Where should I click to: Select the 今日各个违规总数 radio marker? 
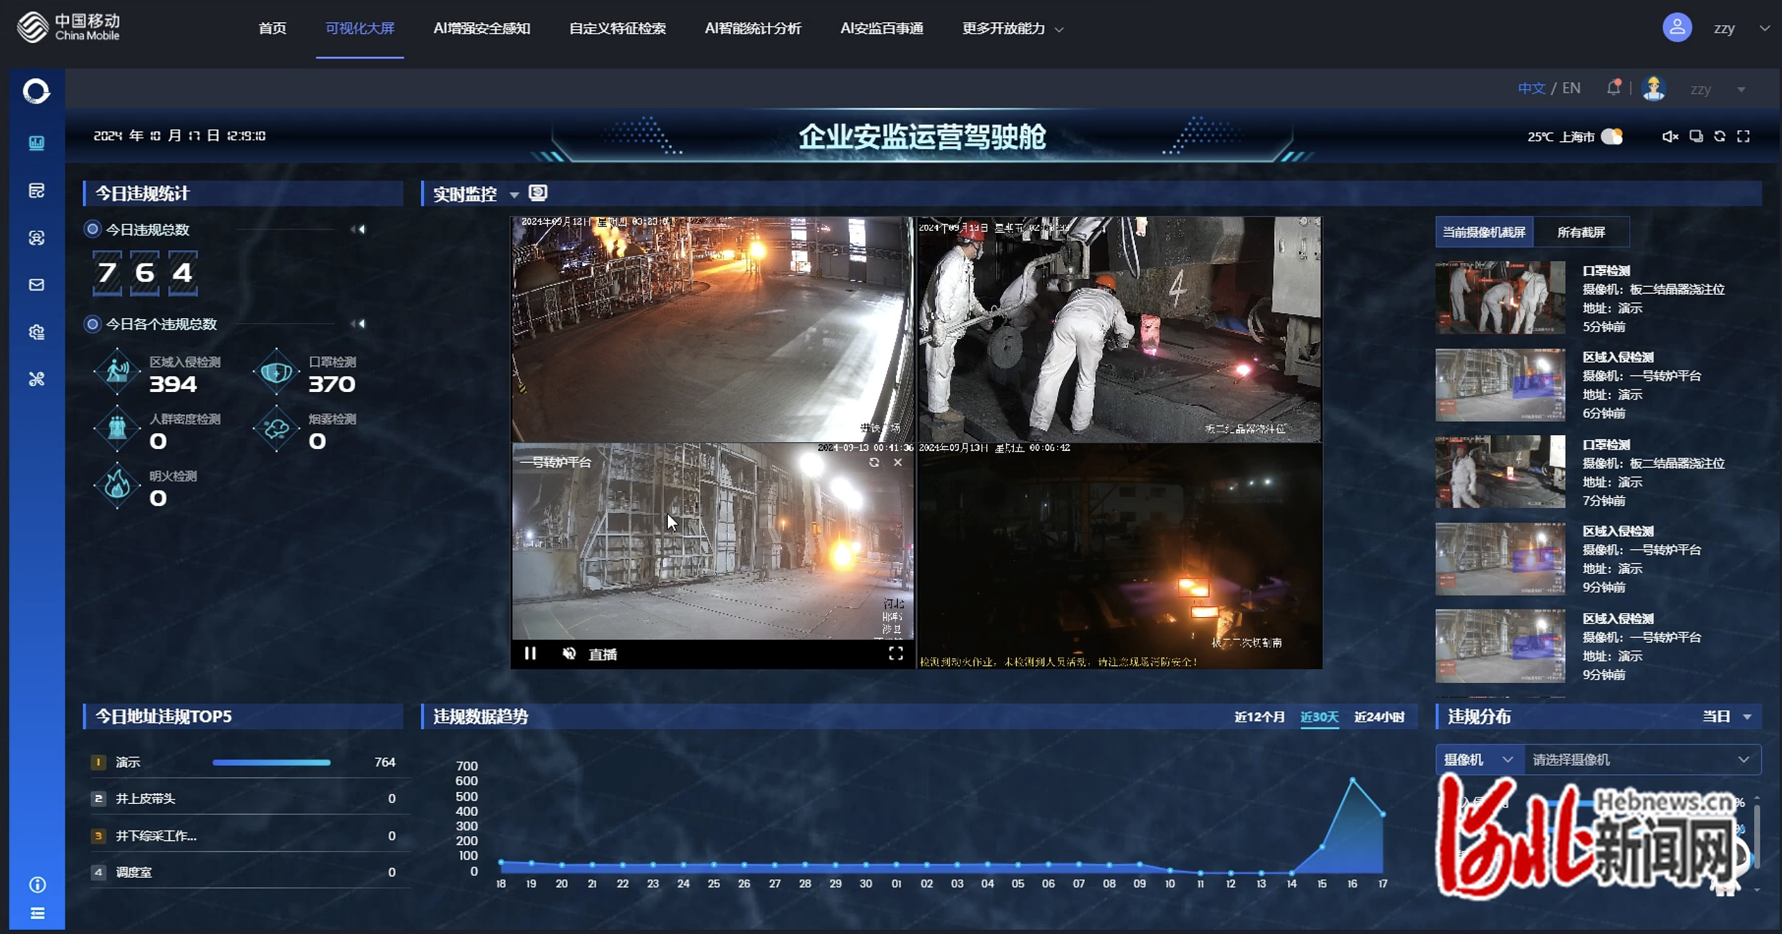click(x=92, y=323)
